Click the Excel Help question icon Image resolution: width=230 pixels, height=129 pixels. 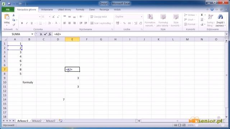click(x=212, y=9)
